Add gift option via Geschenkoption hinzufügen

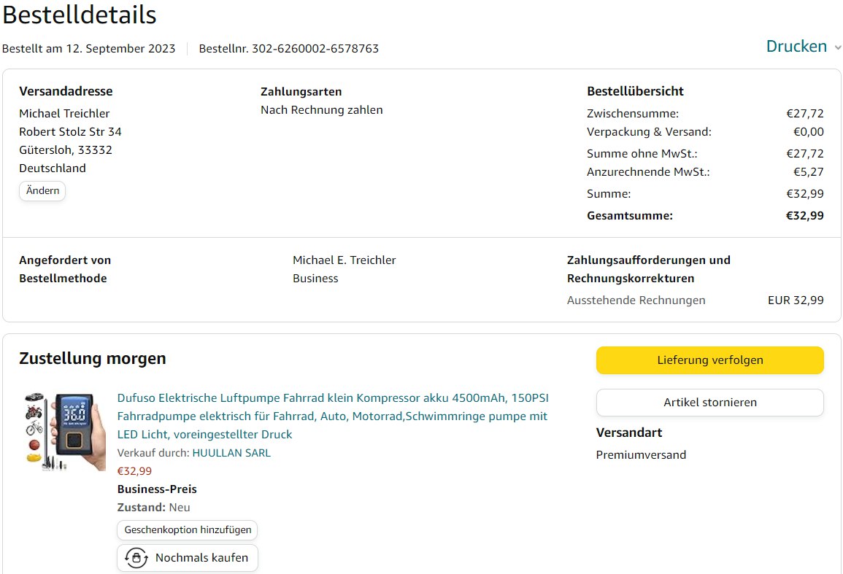click(188, 530)
